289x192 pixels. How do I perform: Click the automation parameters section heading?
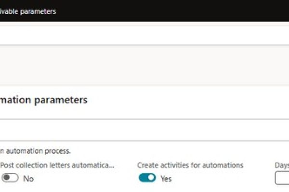click(x=43, y=100)
